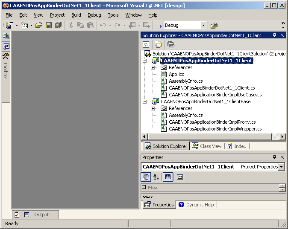This screenshot has width=288, height=229.
Task: Click the Cut scissors icon
Action: pos(71,25)
